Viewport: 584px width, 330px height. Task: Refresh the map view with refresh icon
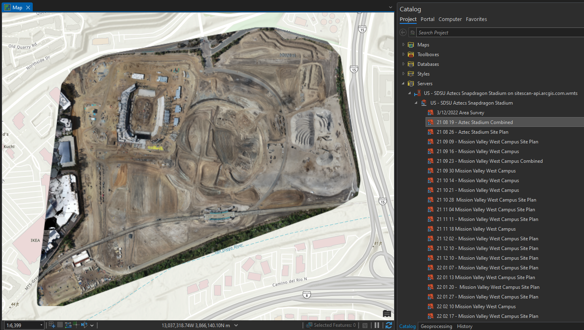pos(388,324)
